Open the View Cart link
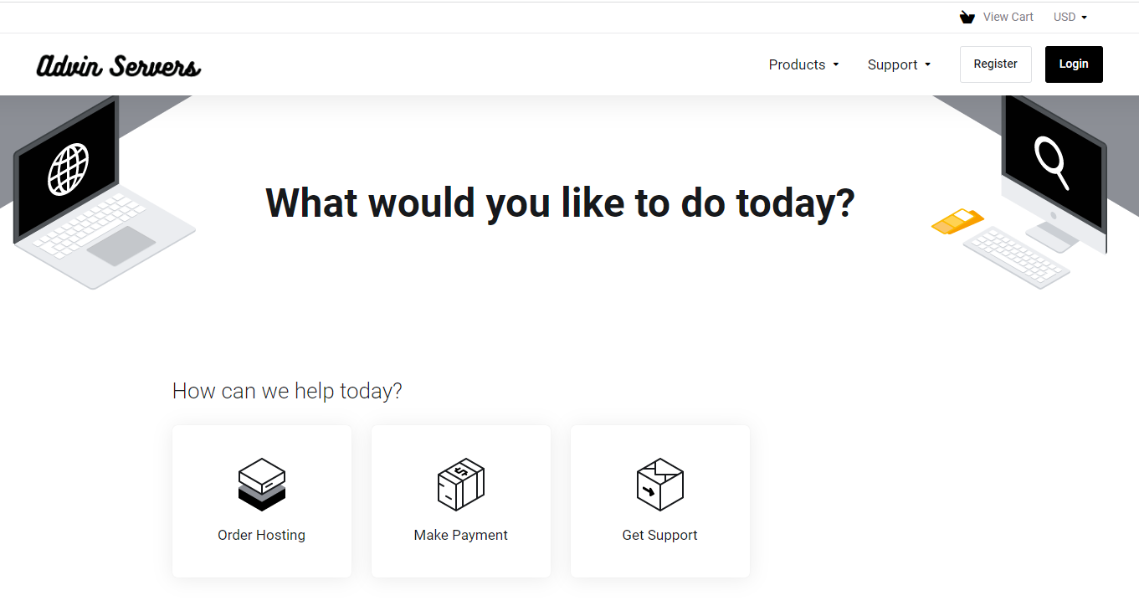 [x=1008, y=17]
